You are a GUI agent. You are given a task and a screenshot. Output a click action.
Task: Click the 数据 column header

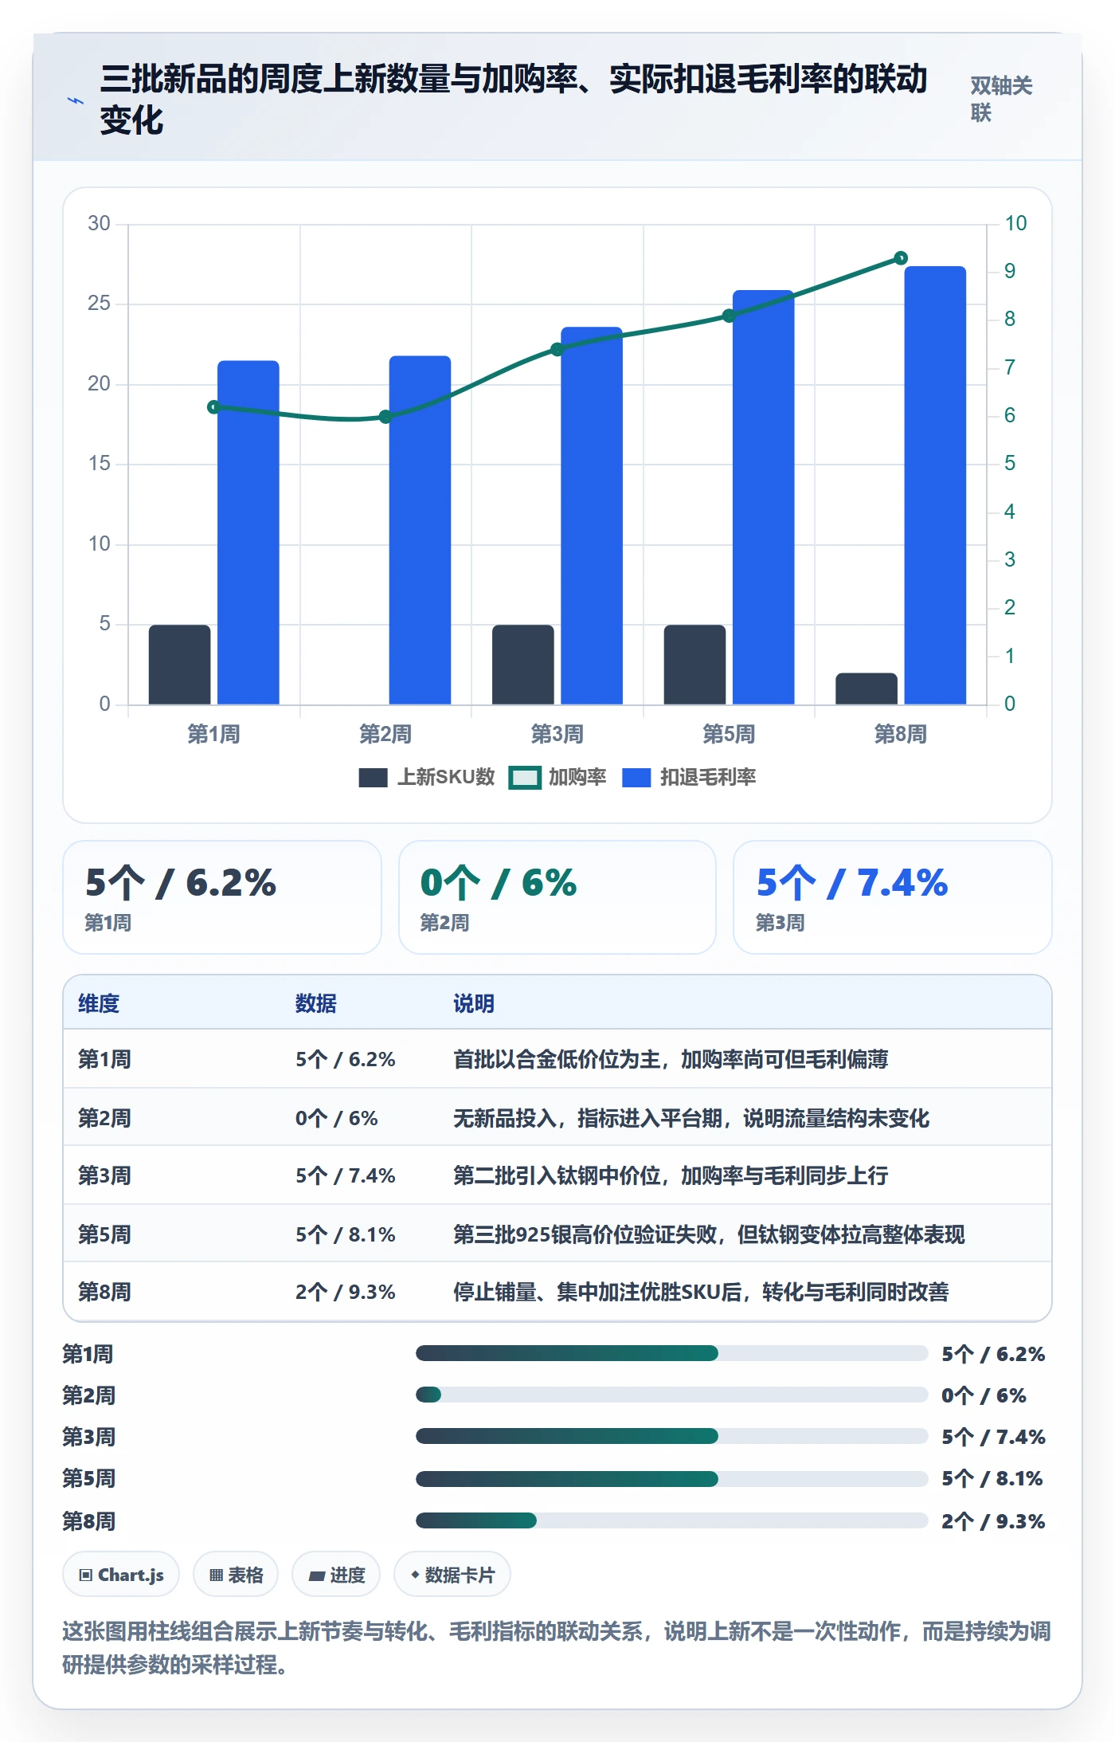pos(316,1003)
